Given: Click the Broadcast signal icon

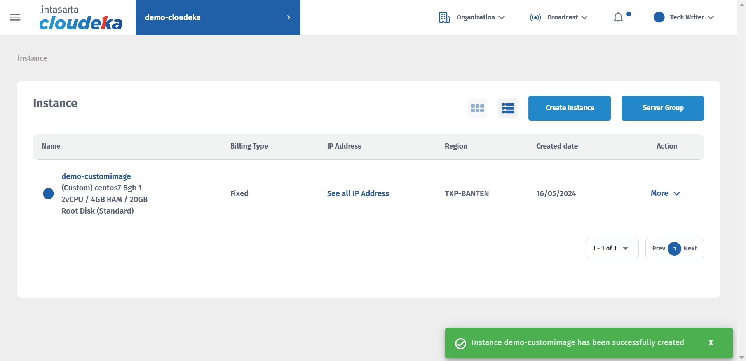Looking at the screenshot, I should [535, 17].
